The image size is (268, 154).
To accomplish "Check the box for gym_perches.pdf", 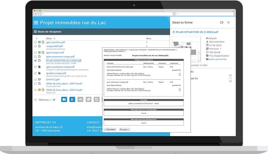I will (35, 42).
